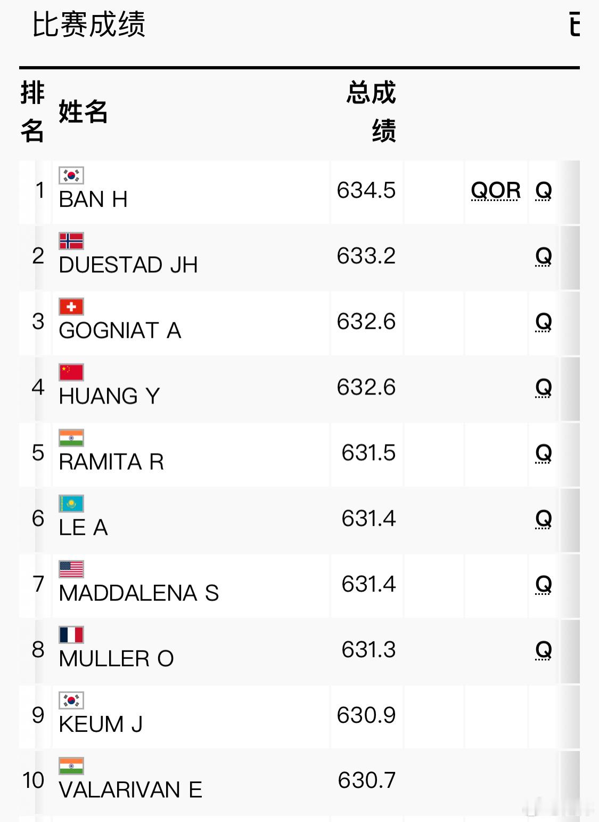The width and height of the screenshot is (599, 822).
Task: Click the 比赛成绩 section title
Action: click(x=89, y=25)
